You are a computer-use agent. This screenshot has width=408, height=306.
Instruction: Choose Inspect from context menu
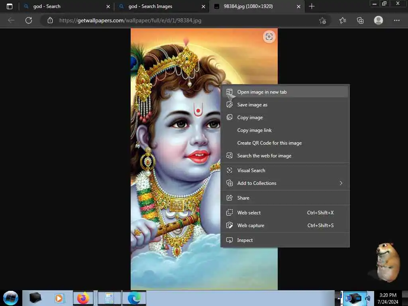pos(285,240)
